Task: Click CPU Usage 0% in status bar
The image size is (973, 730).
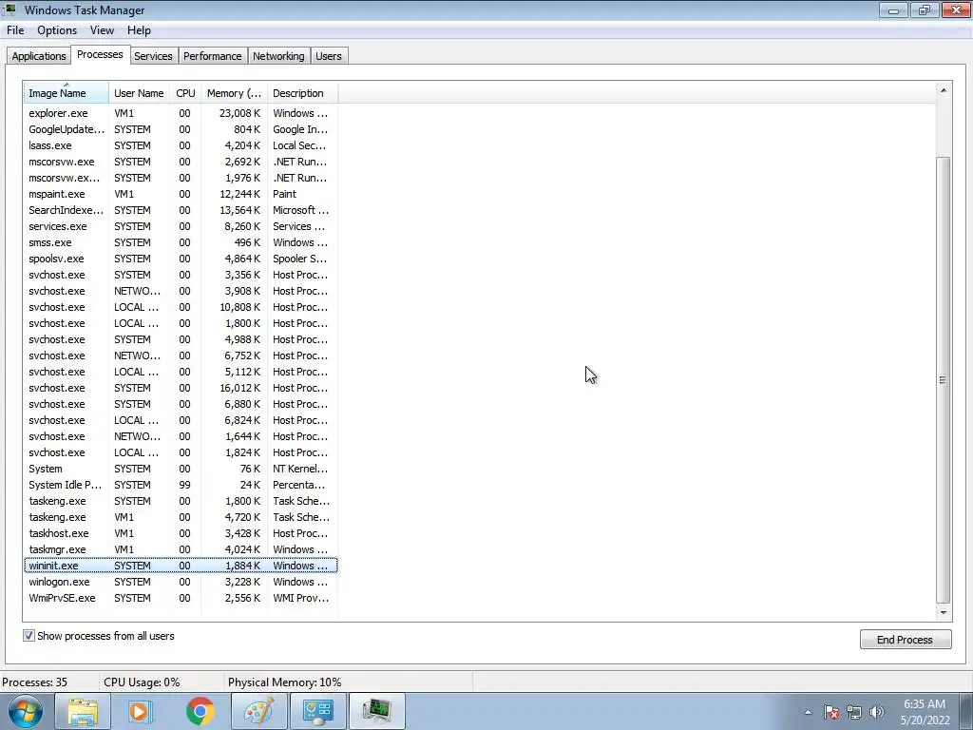Action: [142, 682]
